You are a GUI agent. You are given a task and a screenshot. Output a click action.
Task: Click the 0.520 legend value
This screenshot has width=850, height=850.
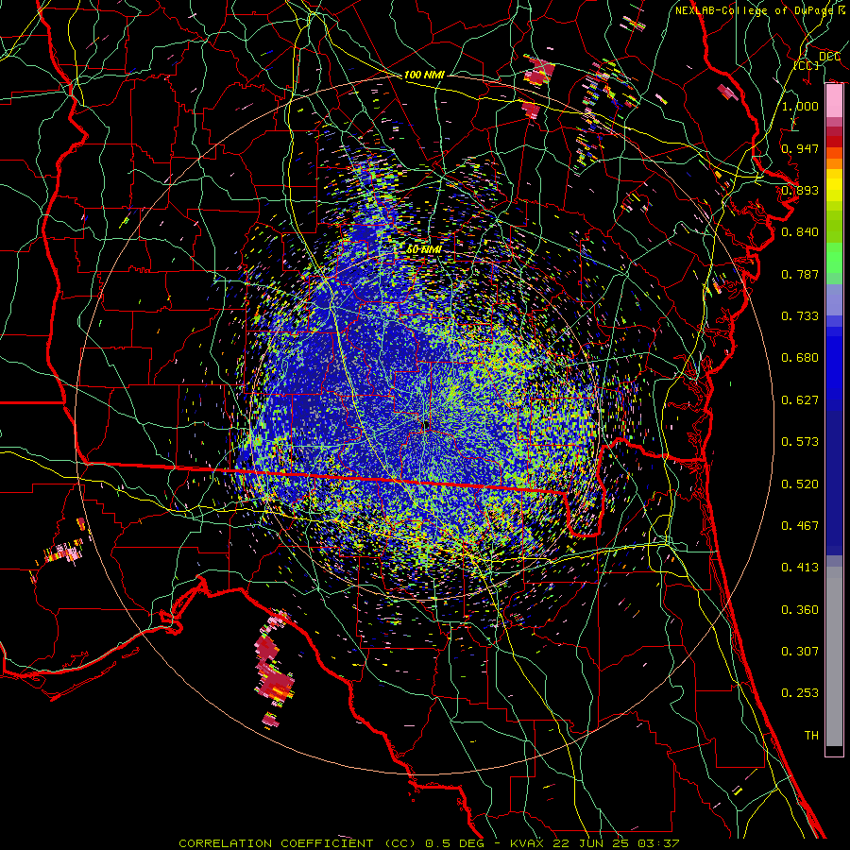pyautogui.click(x=800, y=484)
